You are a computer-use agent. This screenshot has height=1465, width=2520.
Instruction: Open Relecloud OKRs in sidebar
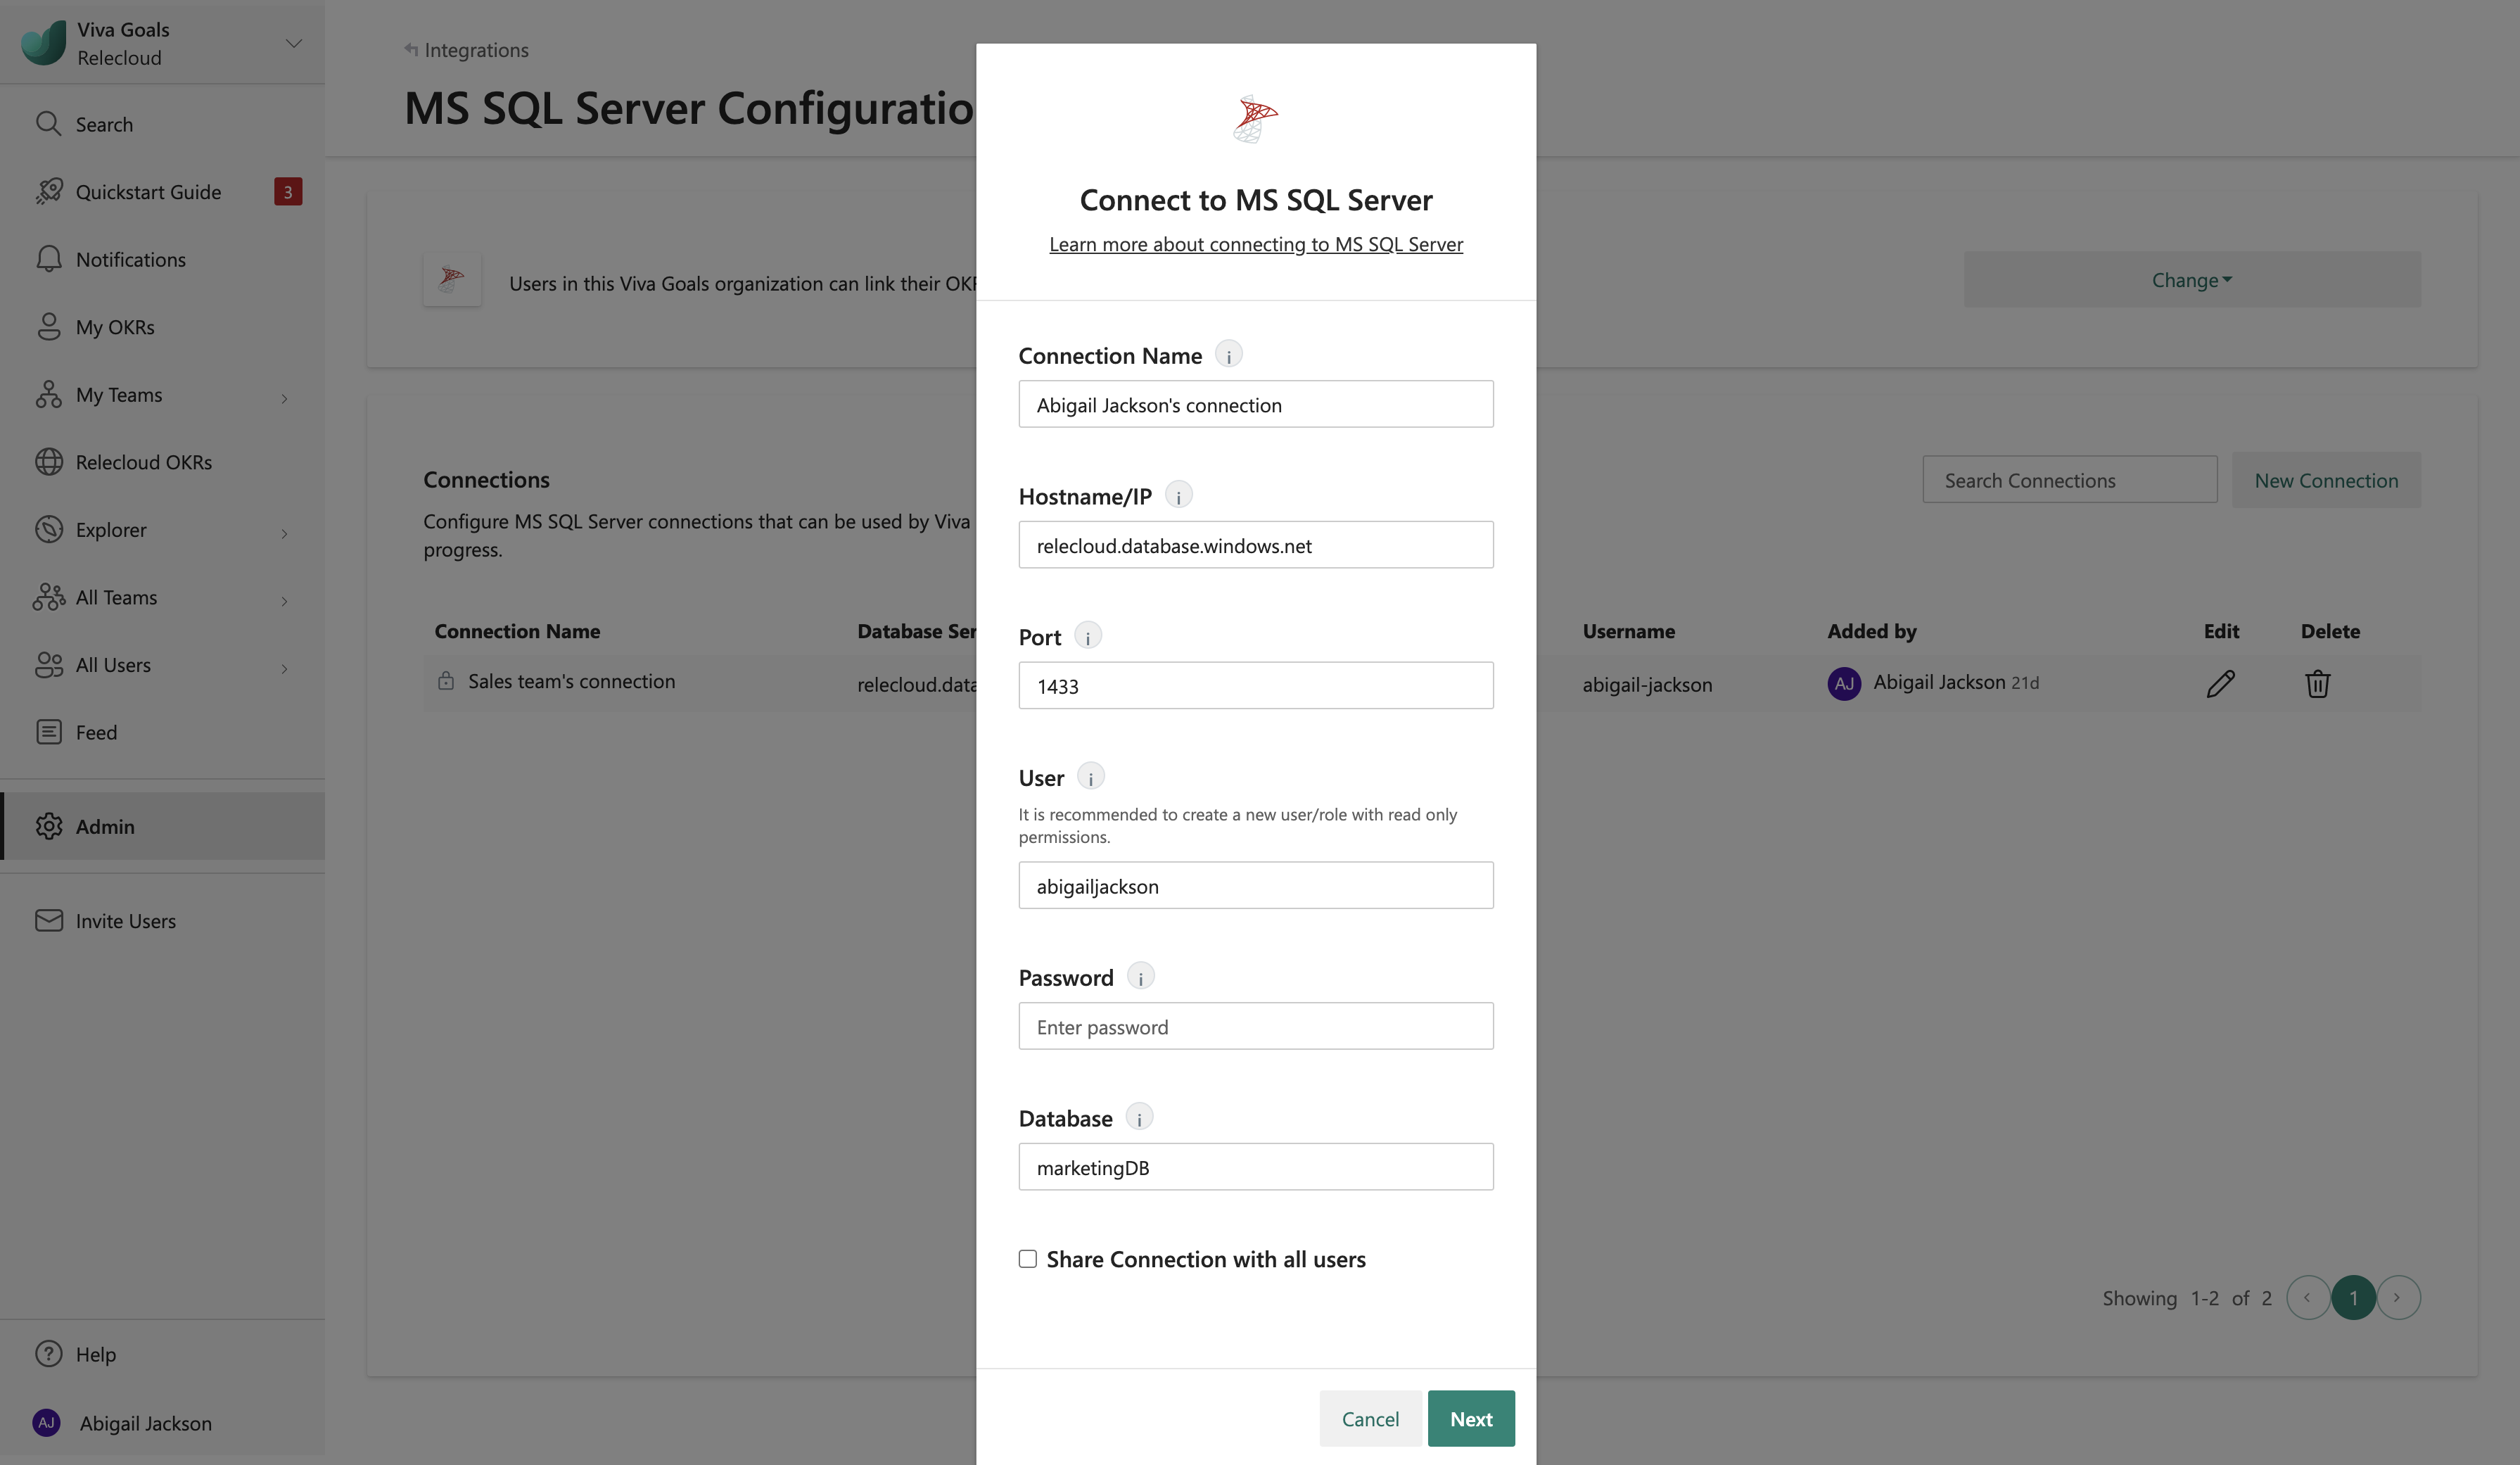tap(143, 462)
